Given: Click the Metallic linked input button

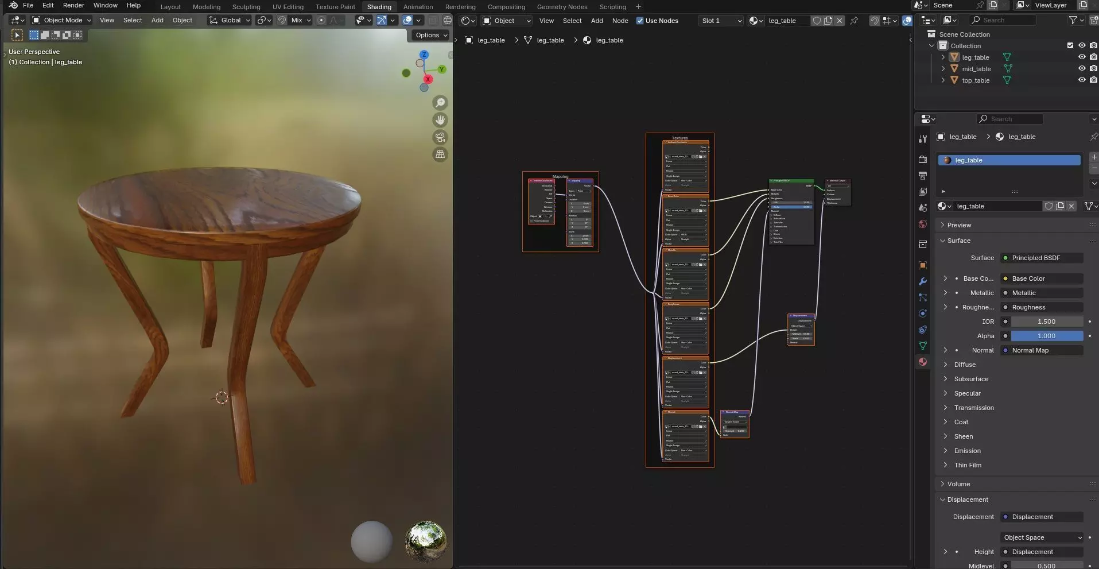Looking at the screenshot, I should pos(1042,293).
